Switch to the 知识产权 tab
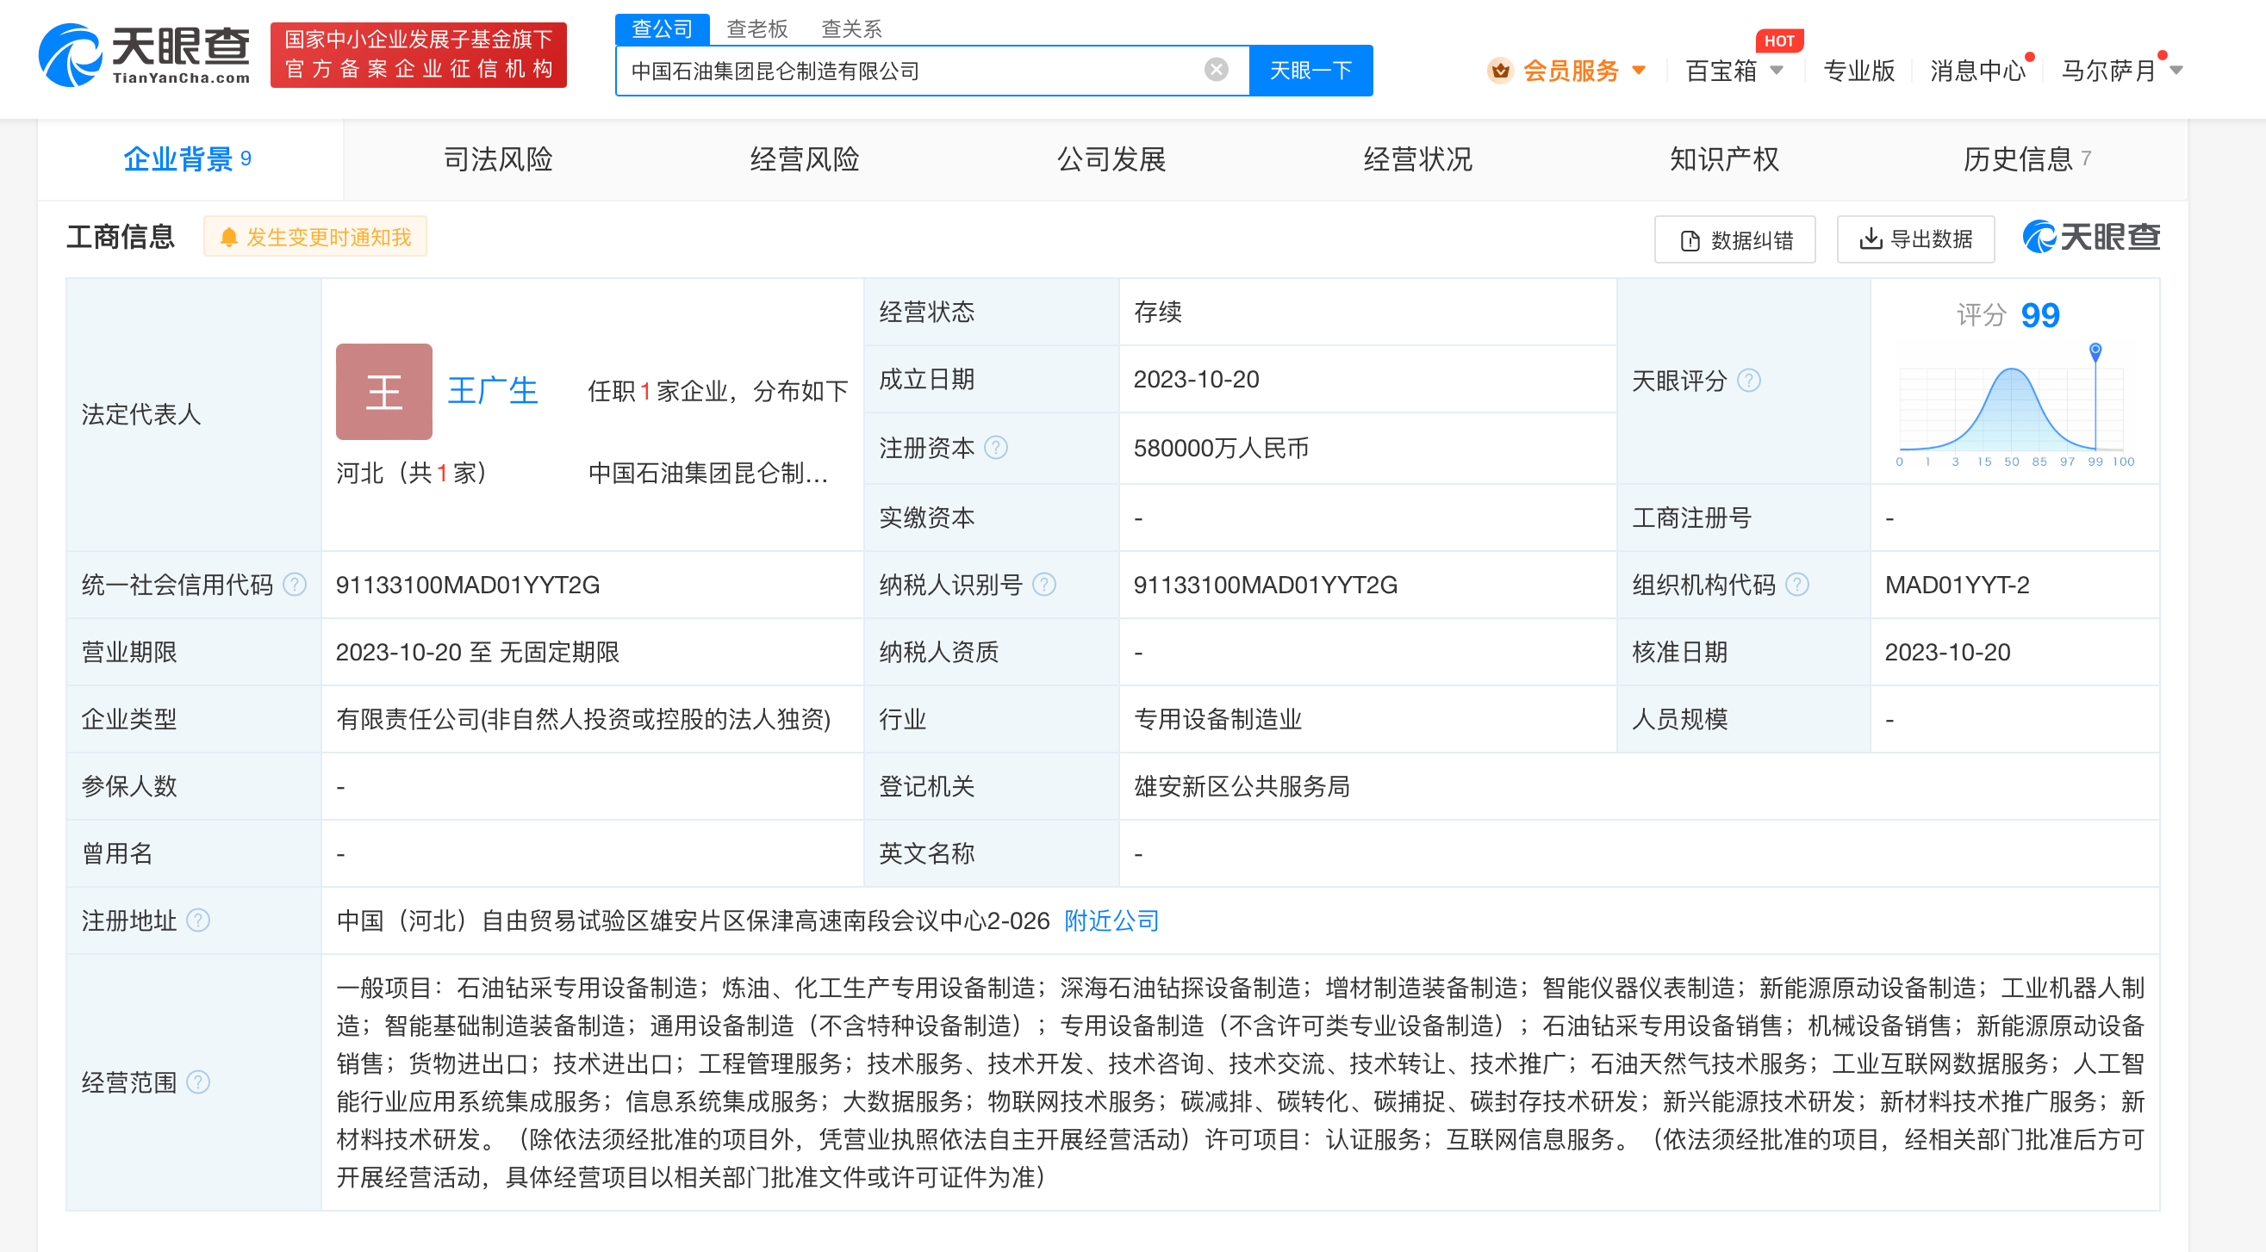This screenshot has height=1252, width=2266. [1723, 159]
